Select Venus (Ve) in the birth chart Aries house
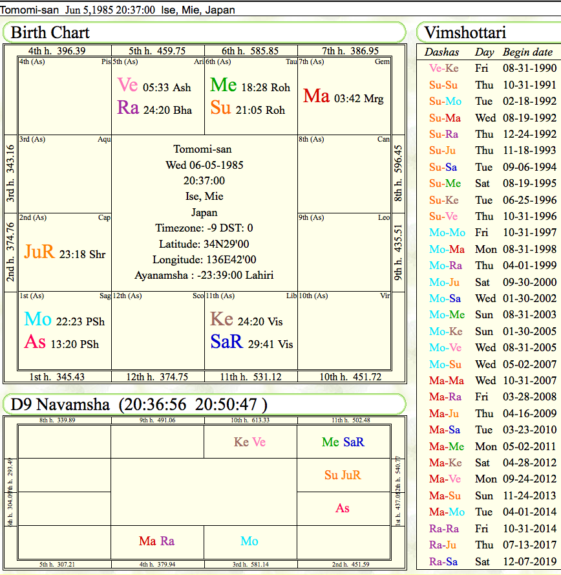Viewport: 561px width, 575px height. tap(128, 85)
